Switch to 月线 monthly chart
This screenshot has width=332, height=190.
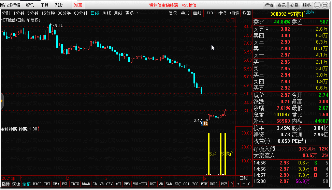[x=118, y=13]
